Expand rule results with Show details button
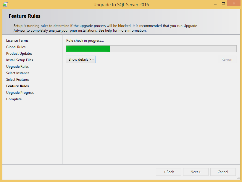 [x=81, y=59]
